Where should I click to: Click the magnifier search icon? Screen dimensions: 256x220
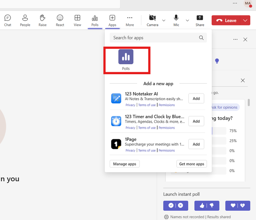click(201, 38)
